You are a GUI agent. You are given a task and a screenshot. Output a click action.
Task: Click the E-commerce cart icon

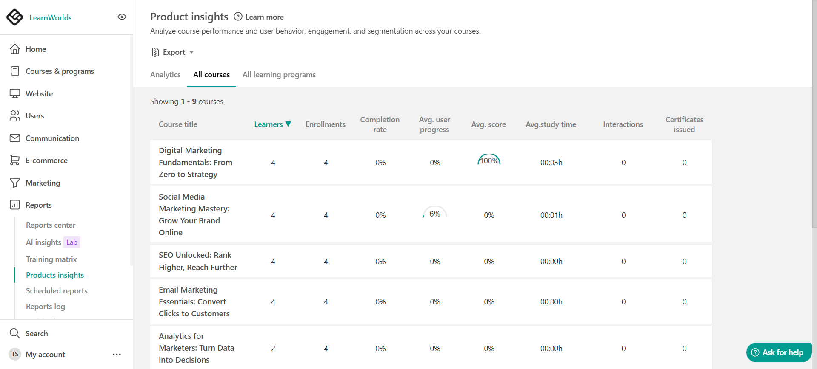tap(15, 160)
